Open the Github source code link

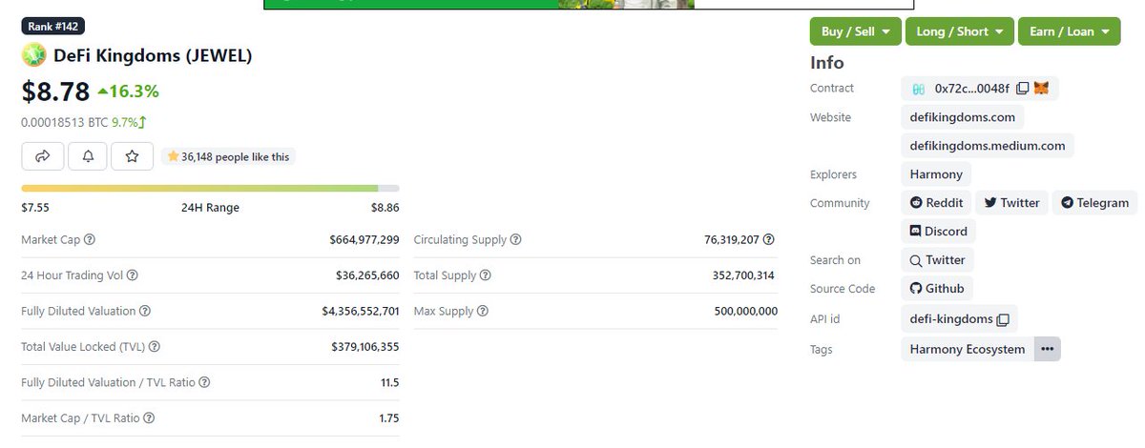point(937,288)
